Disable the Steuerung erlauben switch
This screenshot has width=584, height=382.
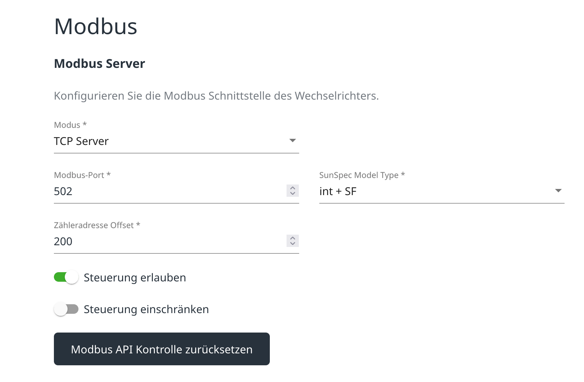(66, 277)
